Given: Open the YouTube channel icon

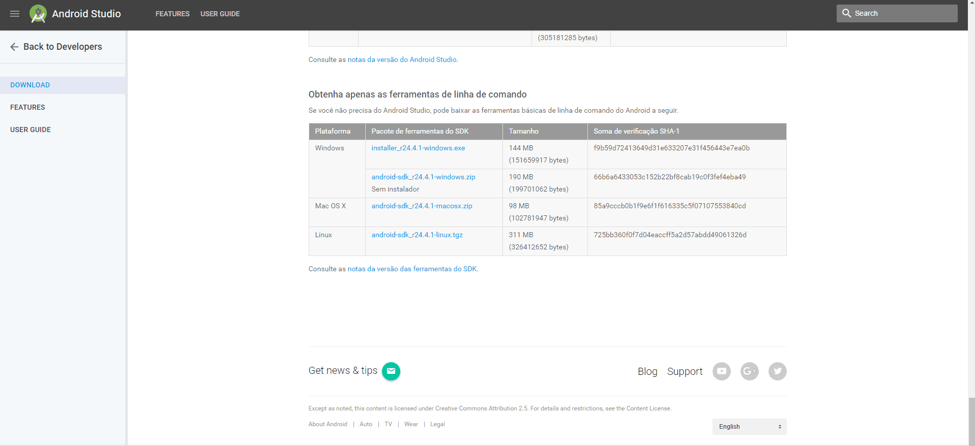Looking at the screenshot, I should 722,371.
